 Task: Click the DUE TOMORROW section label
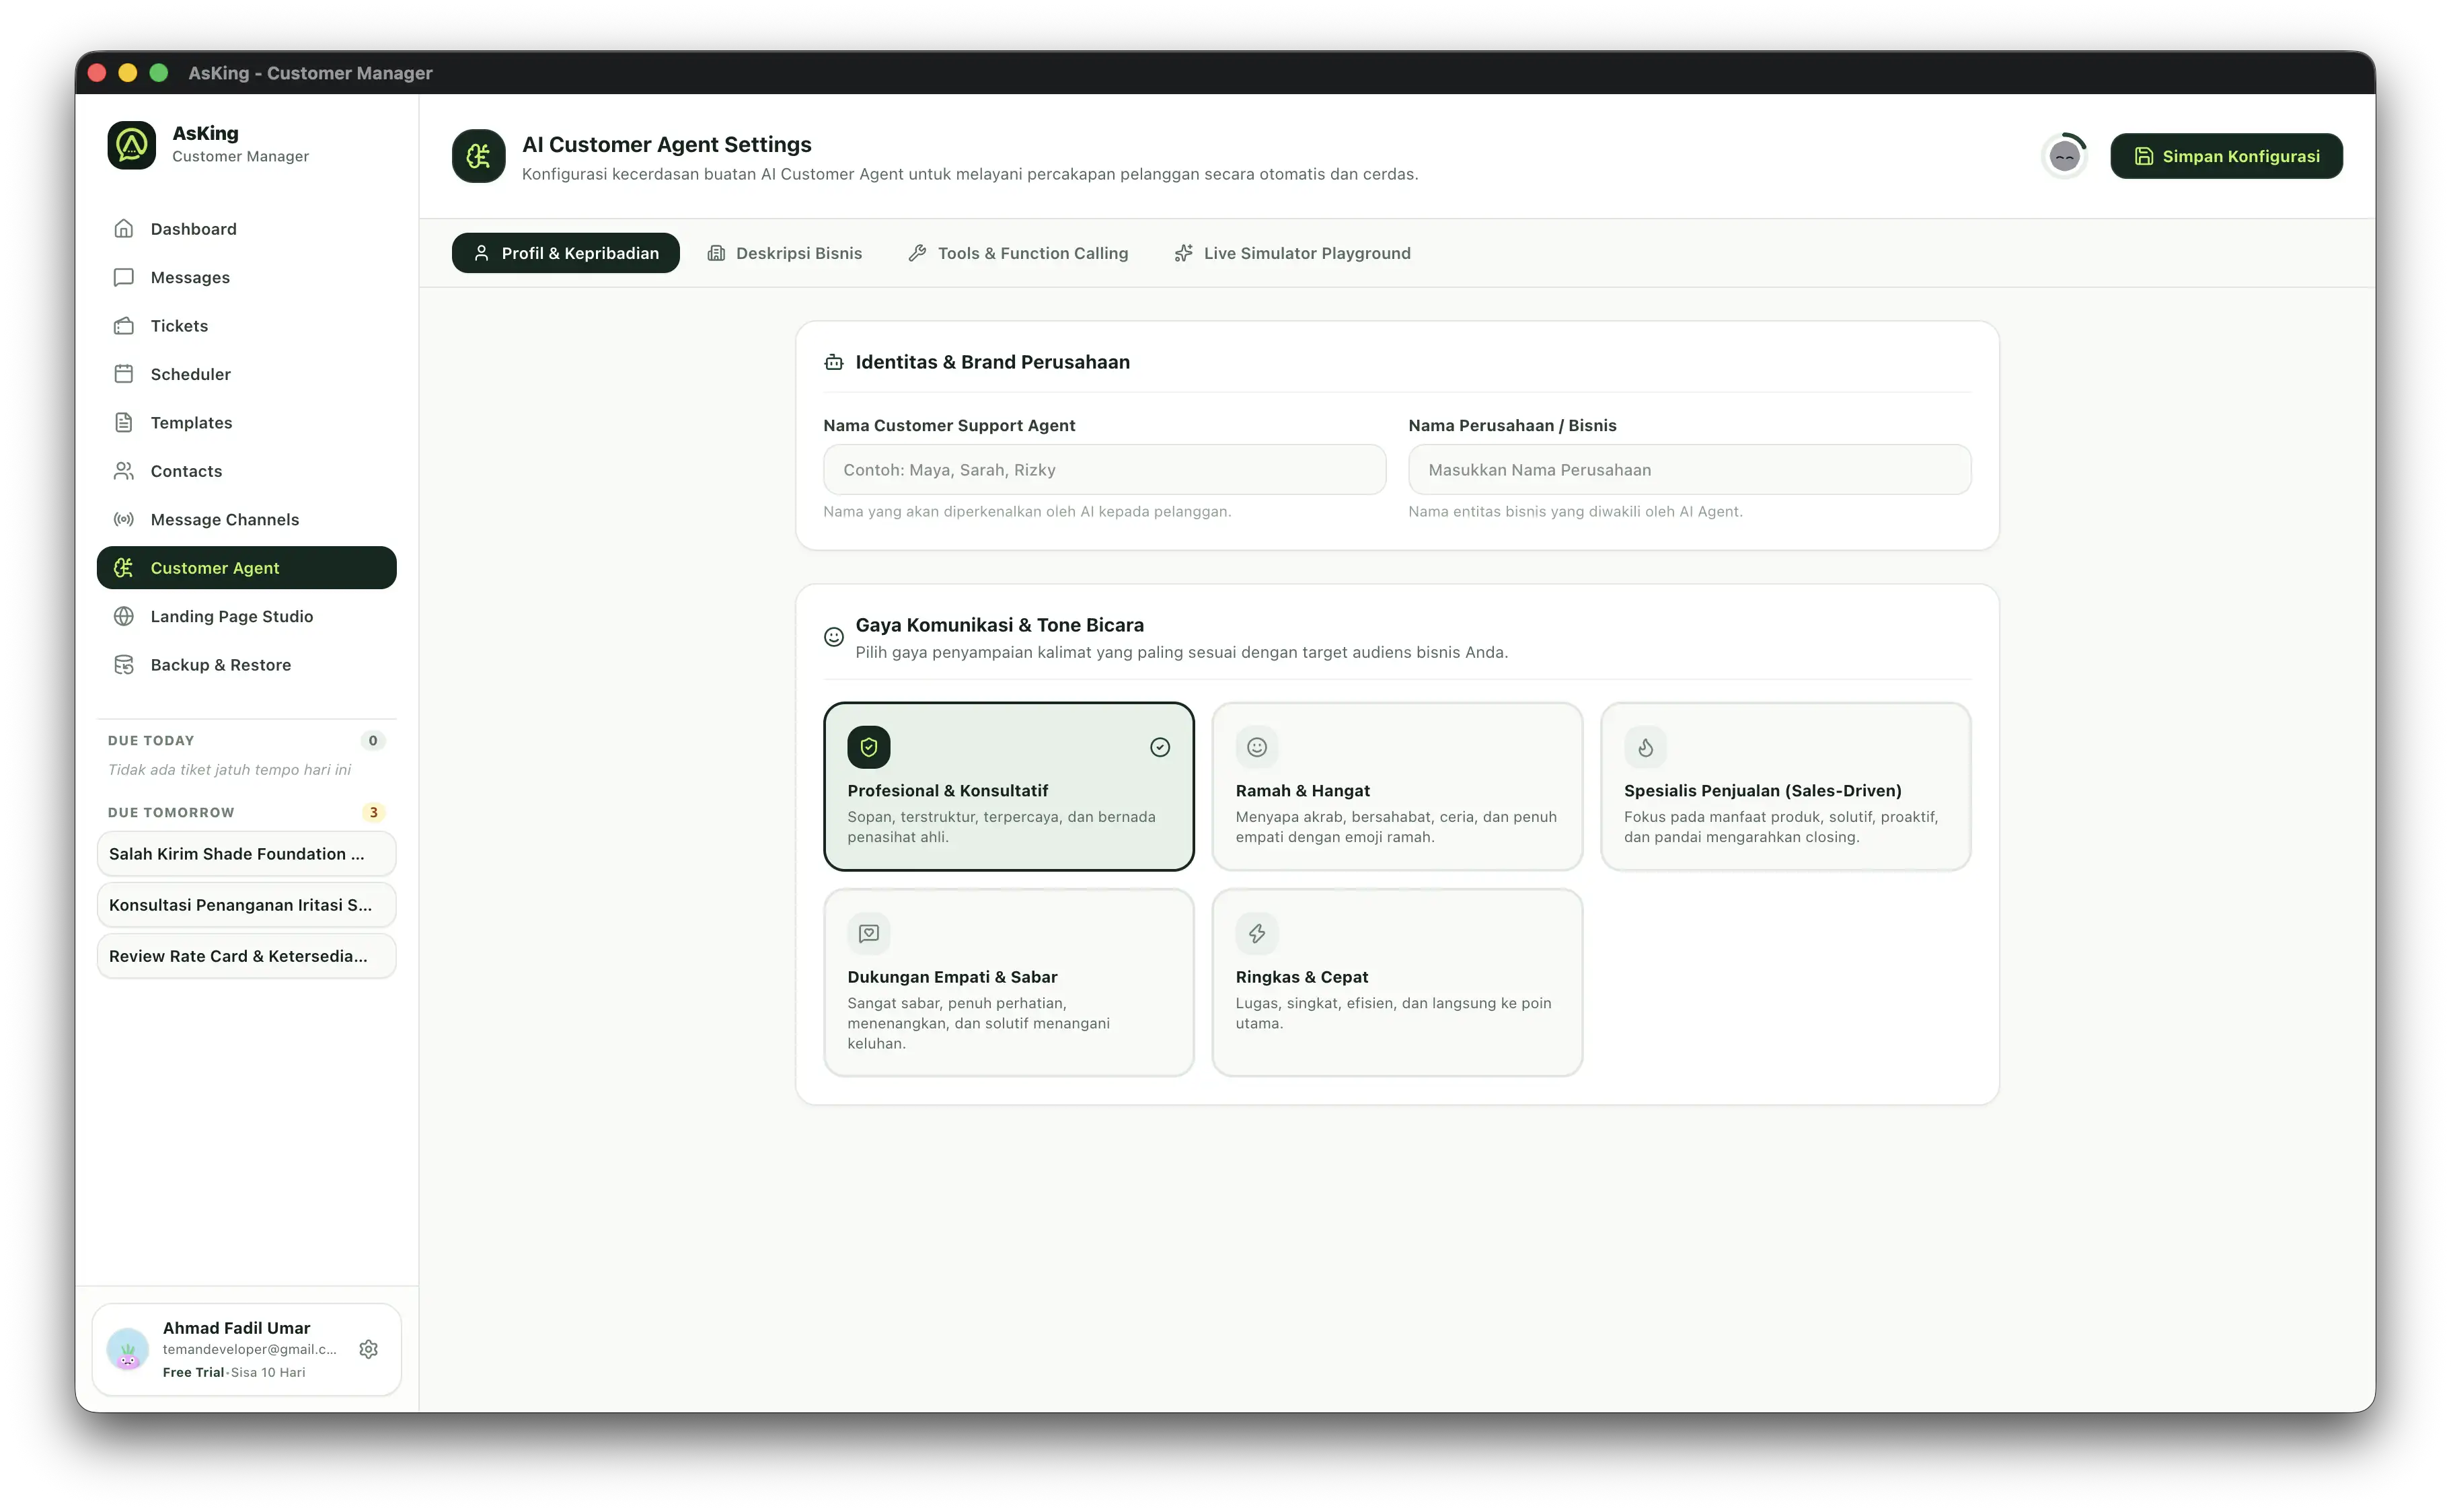[171, 813]
